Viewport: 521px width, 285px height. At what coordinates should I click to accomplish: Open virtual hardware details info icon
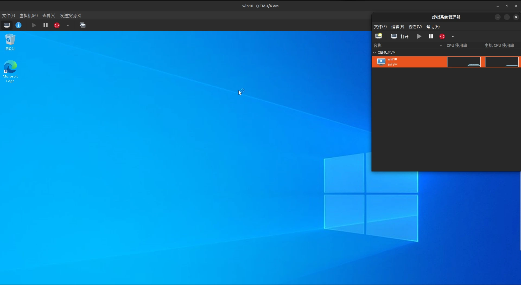18,25
